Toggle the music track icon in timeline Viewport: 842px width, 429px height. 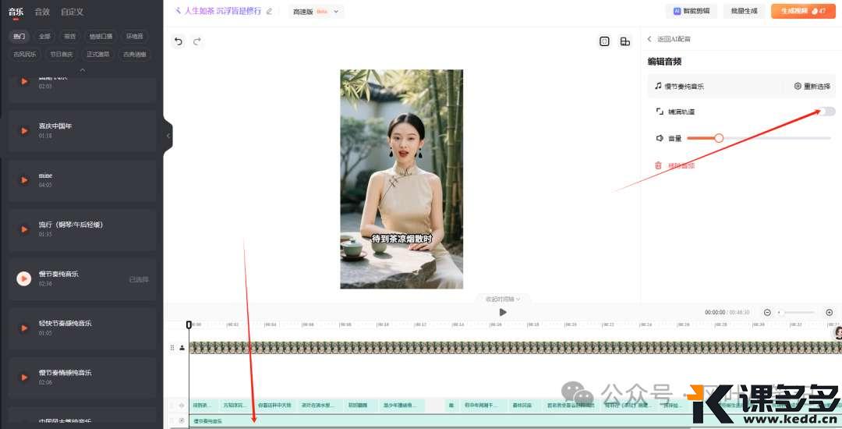(x=182, y=421)
